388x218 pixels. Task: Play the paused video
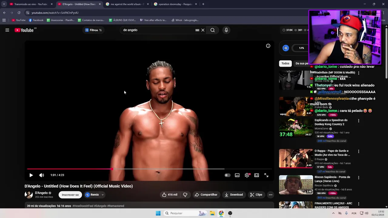point(31,175)
